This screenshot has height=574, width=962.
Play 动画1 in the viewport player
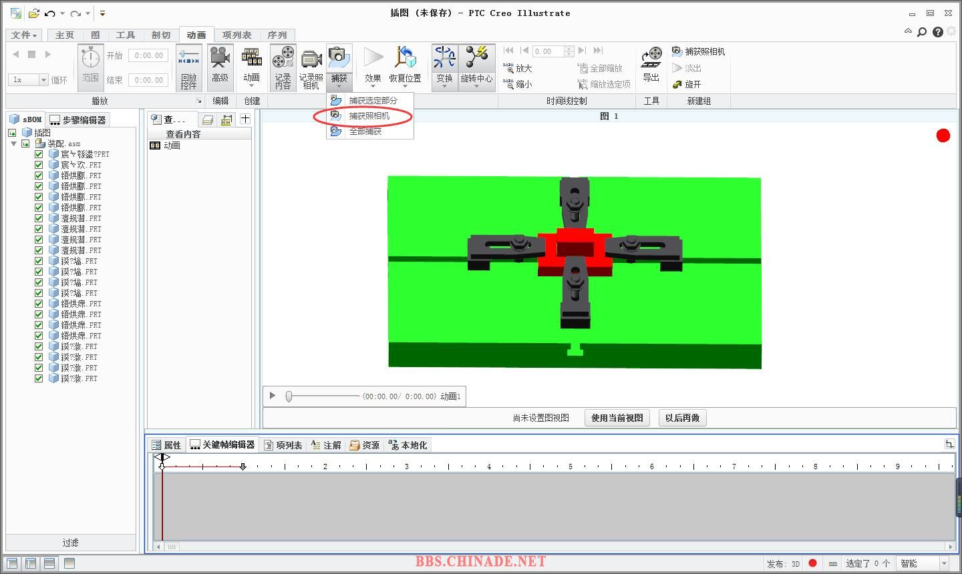click(x=272, y=396)
